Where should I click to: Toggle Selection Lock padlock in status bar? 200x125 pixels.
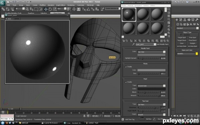tap(84, 116)
